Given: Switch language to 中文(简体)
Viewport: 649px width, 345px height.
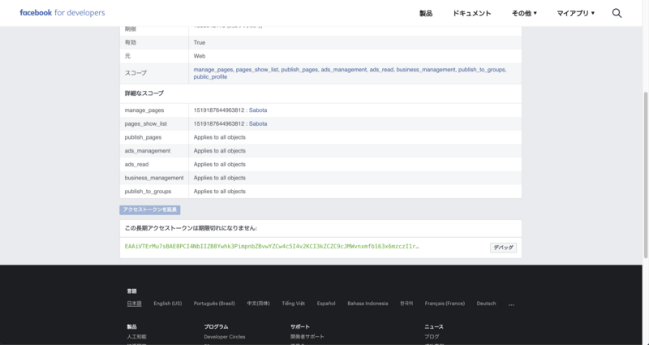Looking at the screenshot, I should (258, 304).
